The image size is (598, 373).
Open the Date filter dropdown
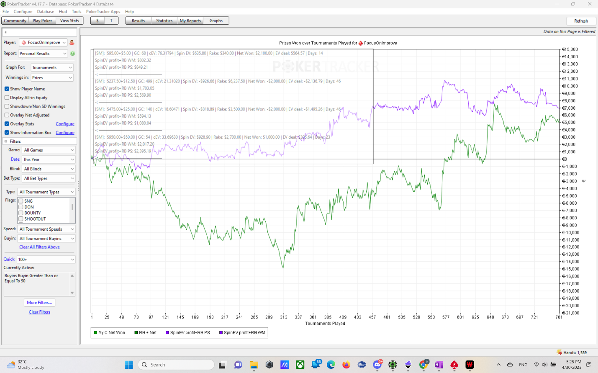[x=48, y=159]
